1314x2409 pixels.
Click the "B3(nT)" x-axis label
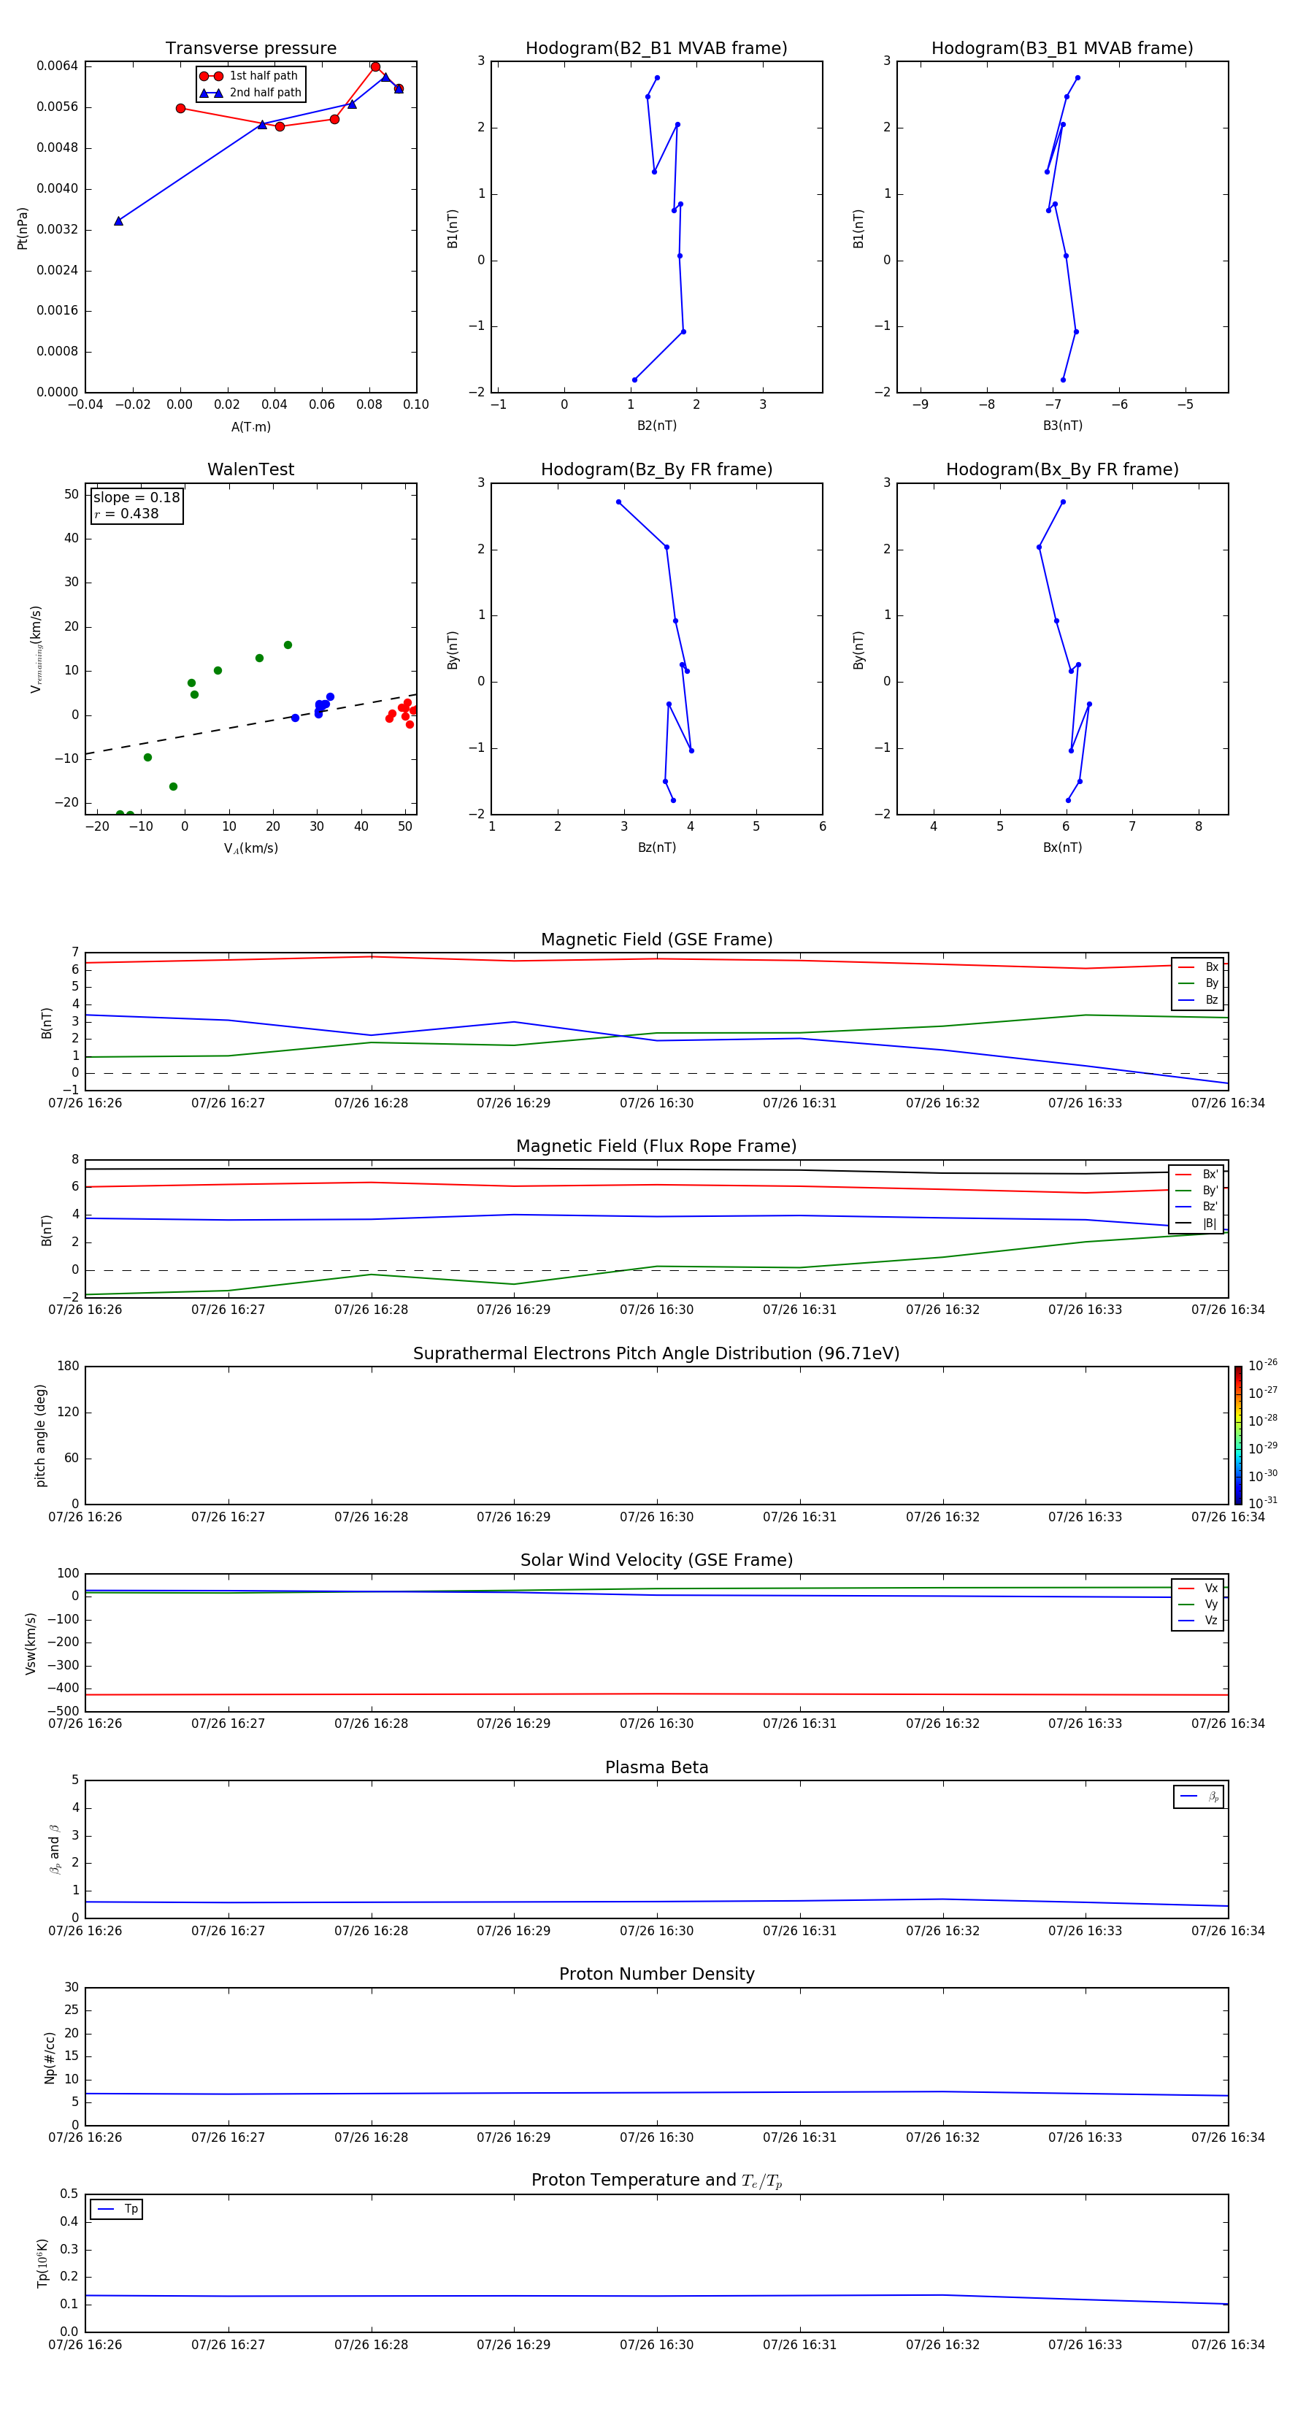coord(1062,426)
